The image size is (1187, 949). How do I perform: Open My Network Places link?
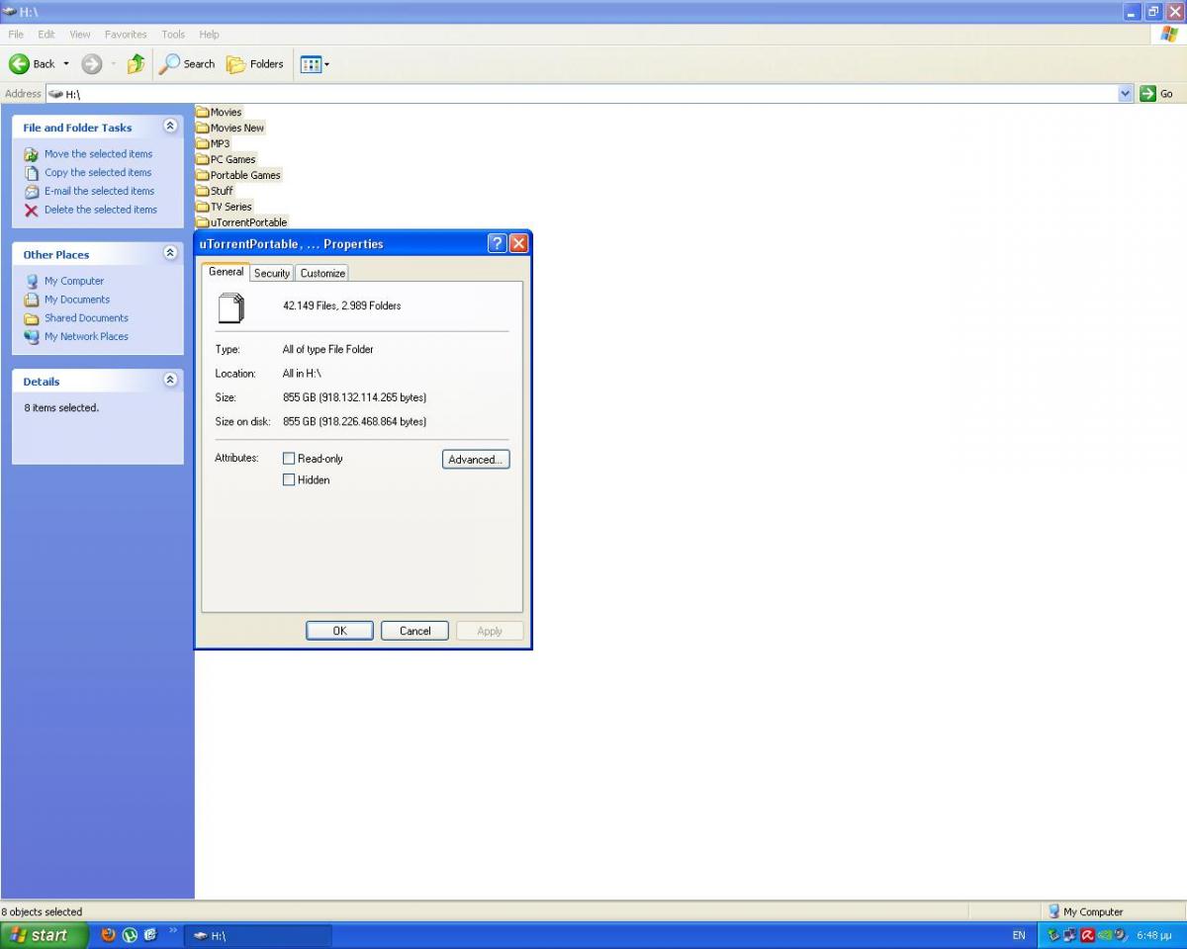click(x=86, y=337)
